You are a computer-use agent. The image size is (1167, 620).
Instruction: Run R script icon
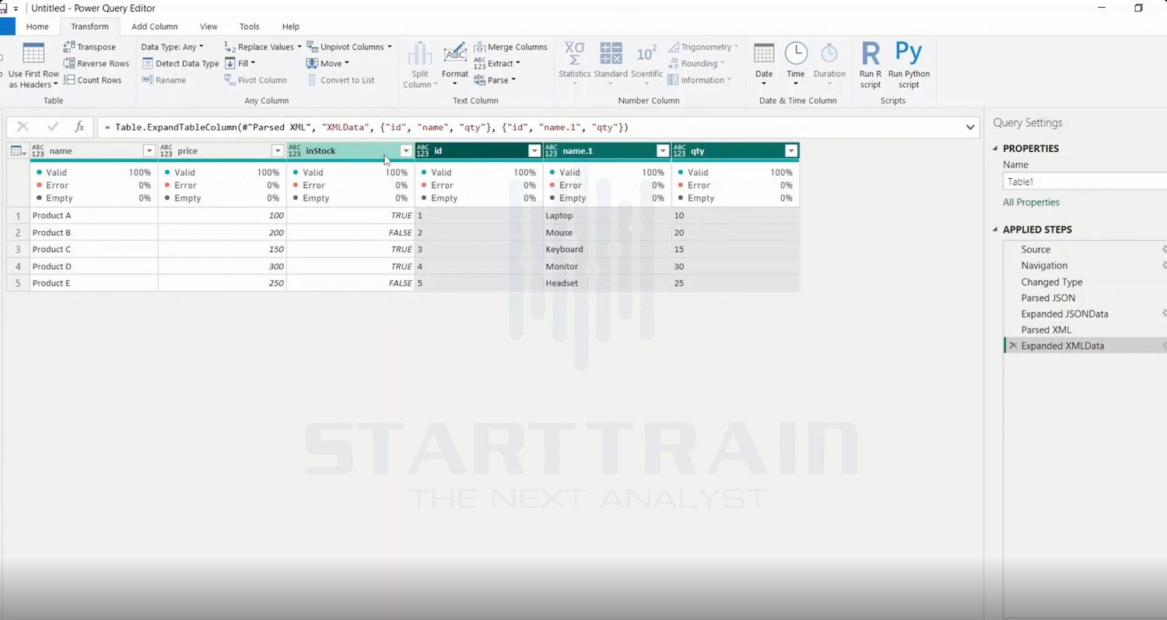pyautogui.click(x=871, y=53)
